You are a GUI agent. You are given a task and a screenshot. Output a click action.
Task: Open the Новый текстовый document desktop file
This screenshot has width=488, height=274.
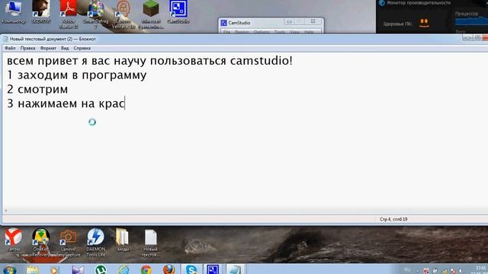(150, 242)
